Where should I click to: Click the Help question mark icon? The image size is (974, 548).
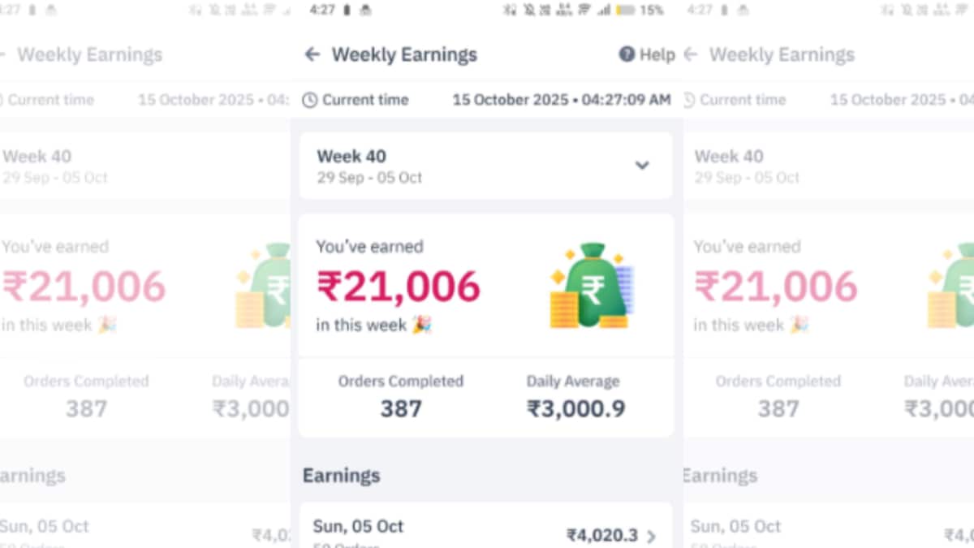pyautogui.click(x=627, y=54)
